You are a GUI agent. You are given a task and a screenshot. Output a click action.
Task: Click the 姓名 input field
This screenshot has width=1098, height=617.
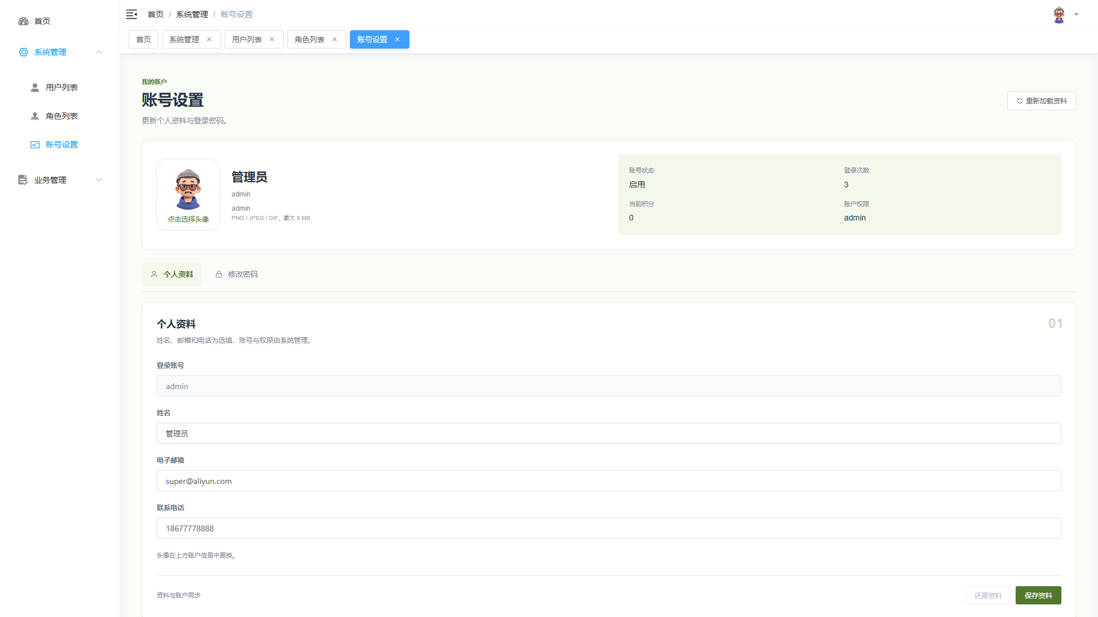pyautogui.click(x=609, y=434)
